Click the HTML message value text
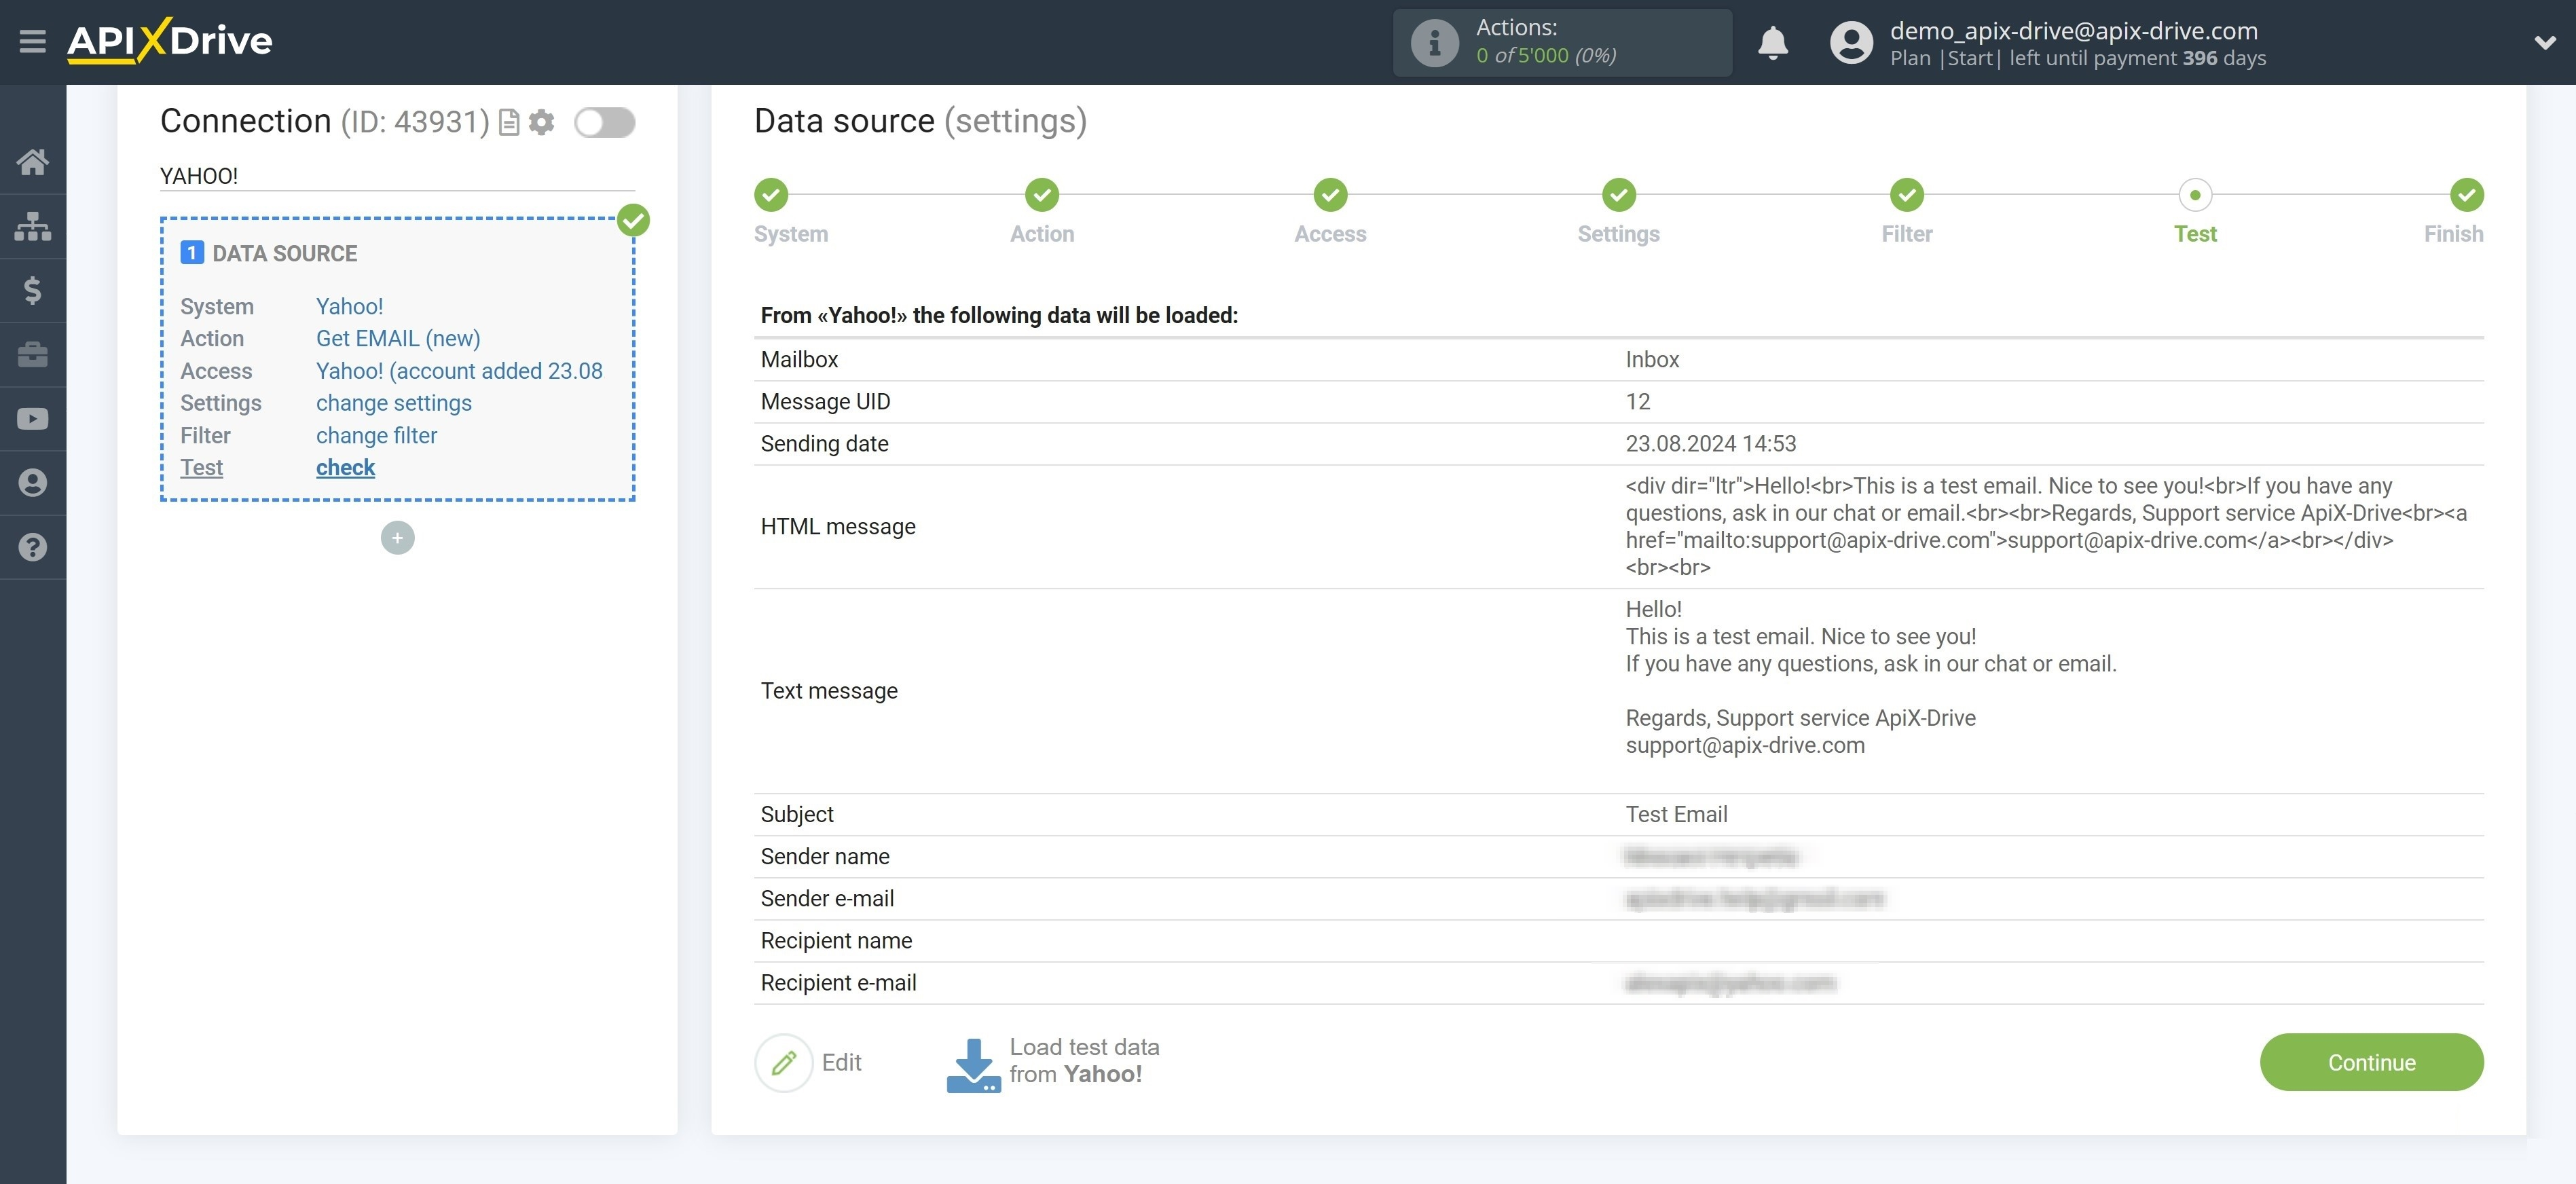Viewport: 2576px width, 1184px height. coord(2045,526)
